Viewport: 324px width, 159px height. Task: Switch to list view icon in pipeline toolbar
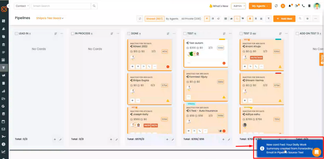(x=213, y=19)
